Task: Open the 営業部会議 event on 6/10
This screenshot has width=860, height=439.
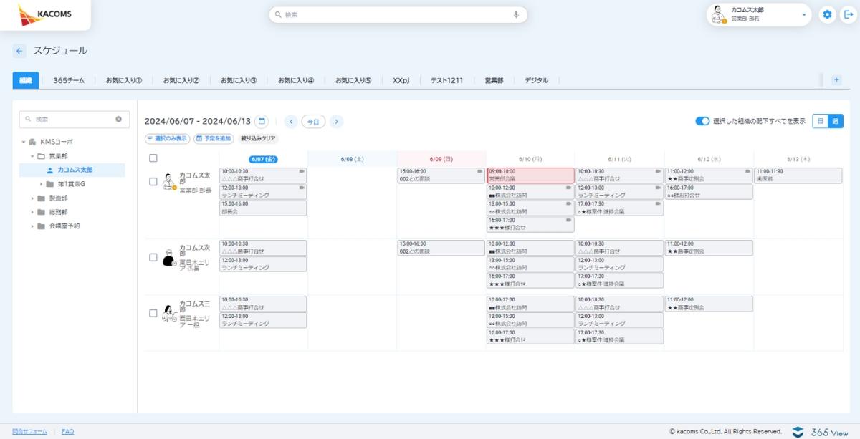Action: (530, 175)
